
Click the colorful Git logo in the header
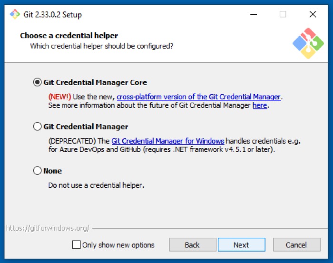point(308,43)
